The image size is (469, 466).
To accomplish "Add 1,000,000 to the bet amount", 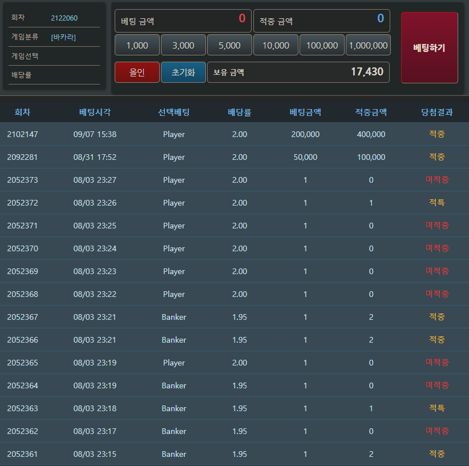I will (368, 45).
